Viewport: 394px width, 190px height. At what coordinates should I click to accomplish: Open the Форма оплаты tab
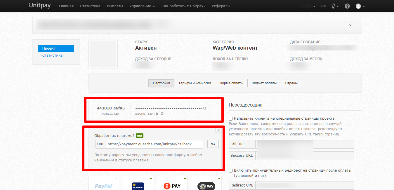click(231, 83)
